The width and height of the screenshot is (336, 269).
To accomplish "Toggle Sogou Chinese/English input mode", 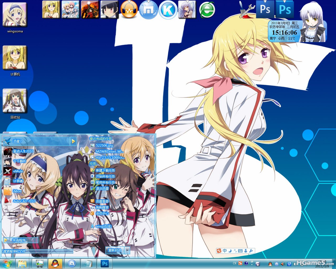I will tap(225, 251).
